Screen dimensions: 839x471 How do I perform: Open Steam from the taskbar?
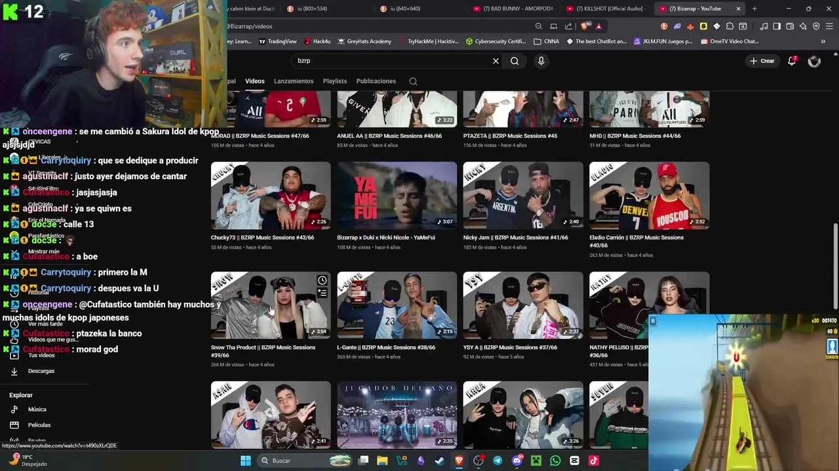439,461
